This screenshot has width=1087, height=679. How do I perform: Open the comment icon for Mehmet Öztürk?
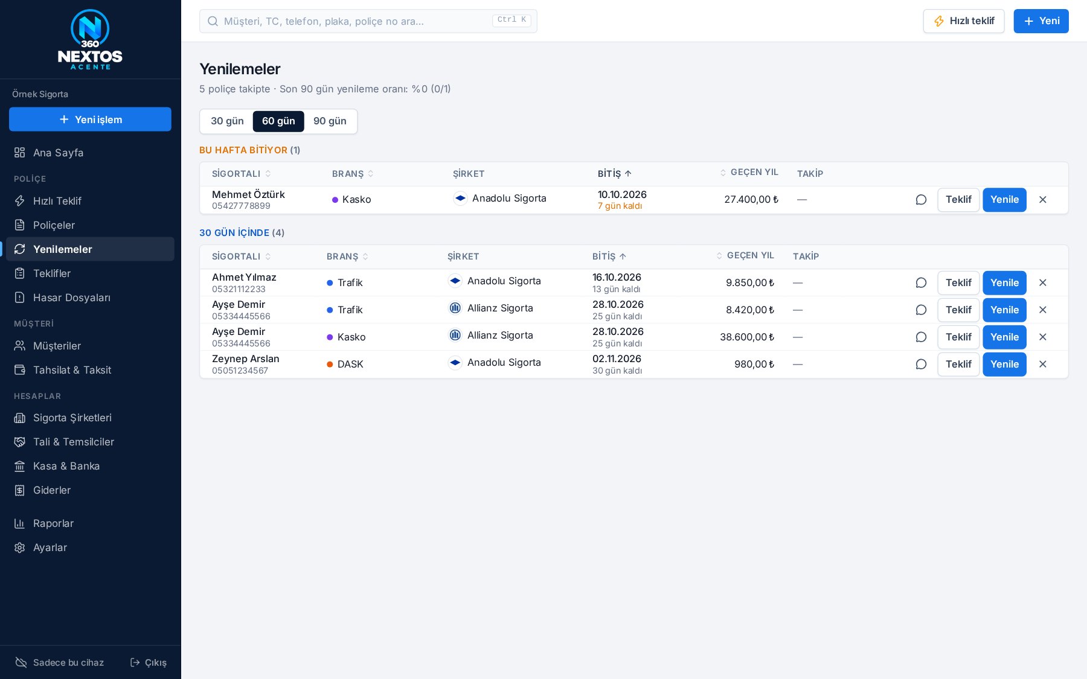click(x=921, y=200)
